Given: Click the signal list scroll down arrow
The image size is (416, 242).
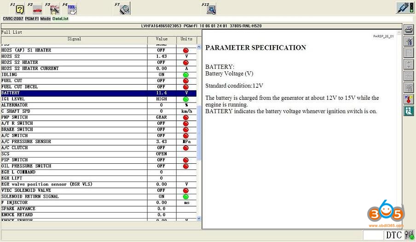Looking at the screenshot, I should pyautogui.click(x=199, y=219).
